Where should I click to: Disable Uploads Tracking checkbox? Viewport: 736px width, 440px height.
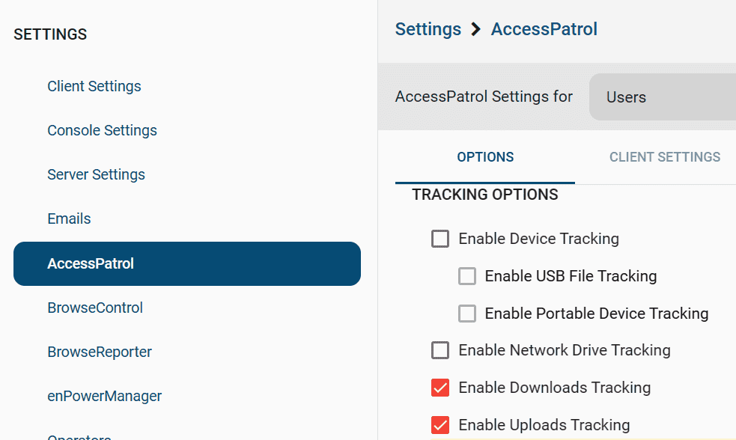(440, 425)
